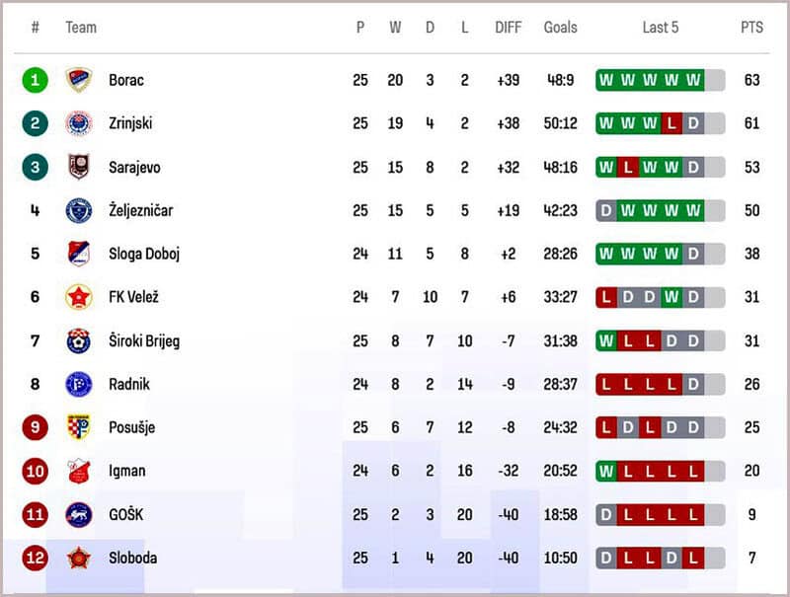Click the Last 5 column header
Image resolution: width=790 pixels, height=597 pixels.
[x=660, y=28]
